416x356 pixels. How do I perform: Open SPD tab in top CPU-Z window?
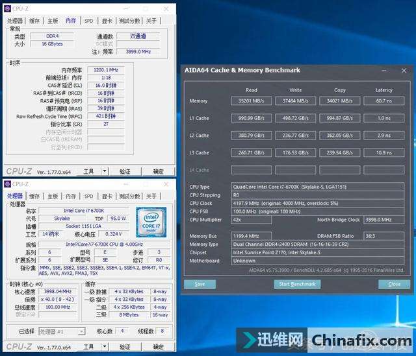point(88,21)
